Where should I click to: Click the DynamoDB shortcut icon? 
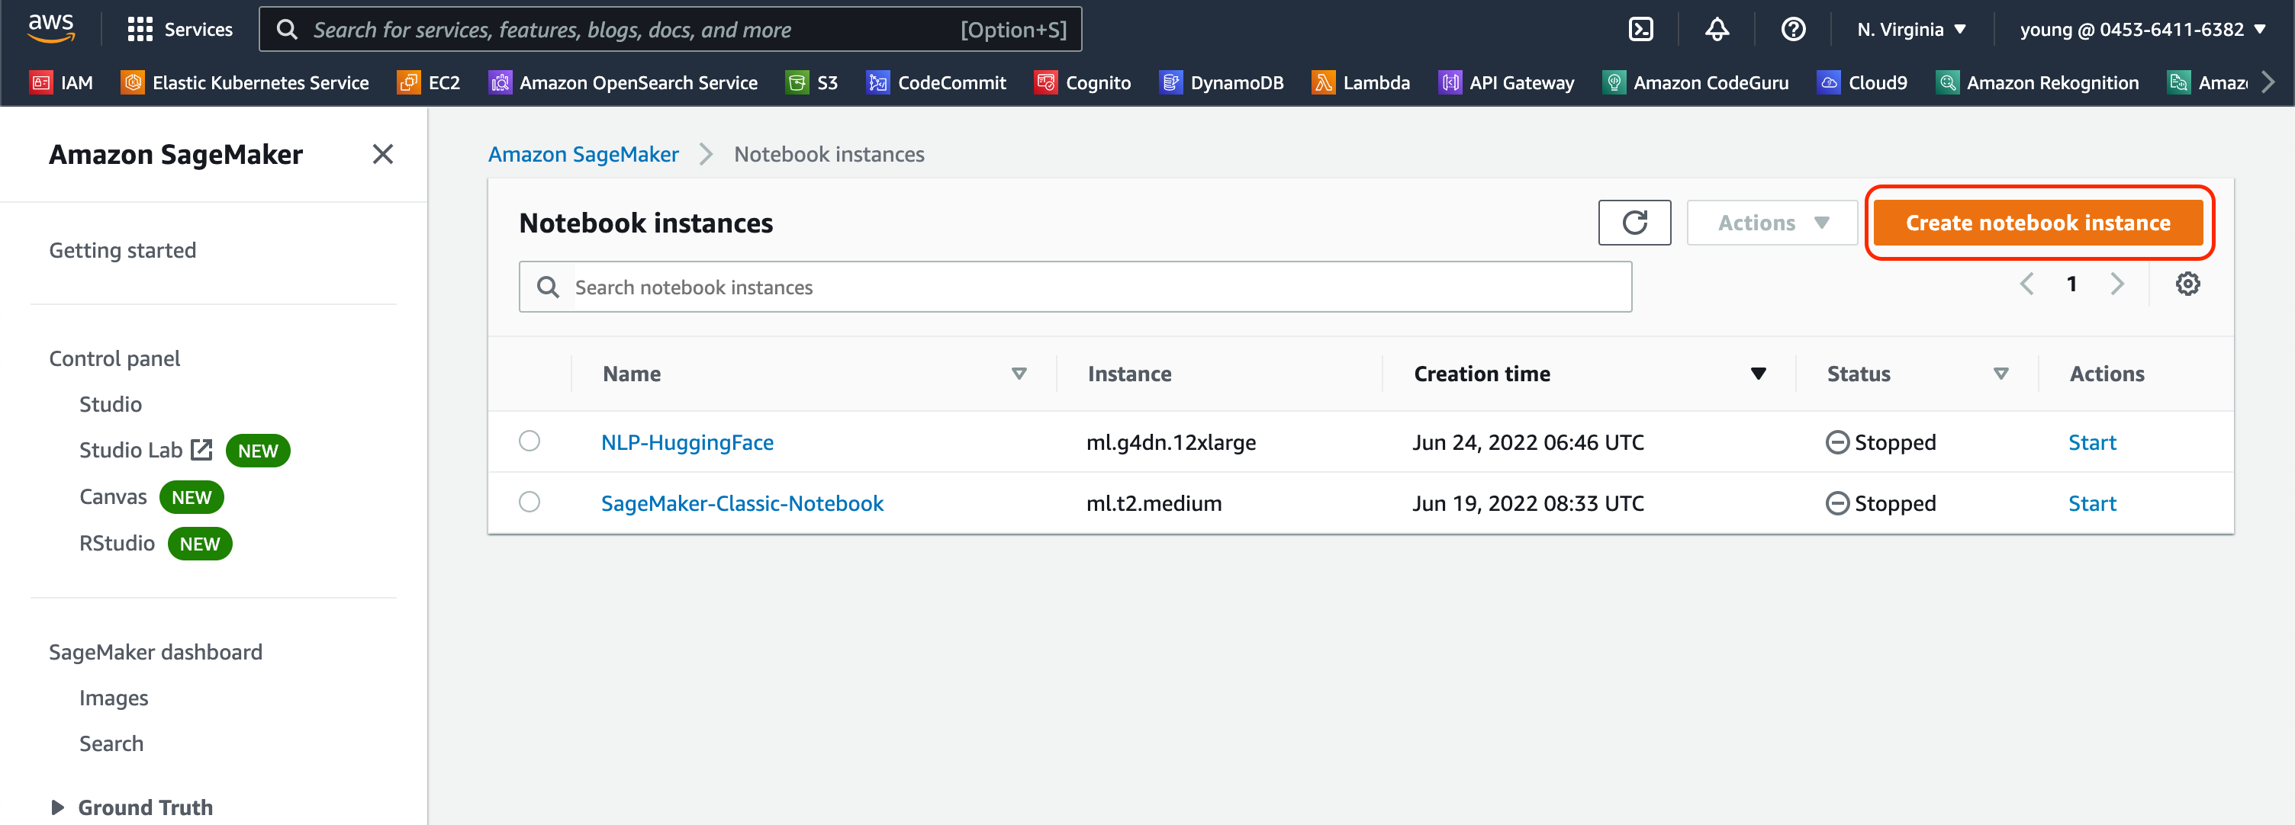coord(1170,83)
